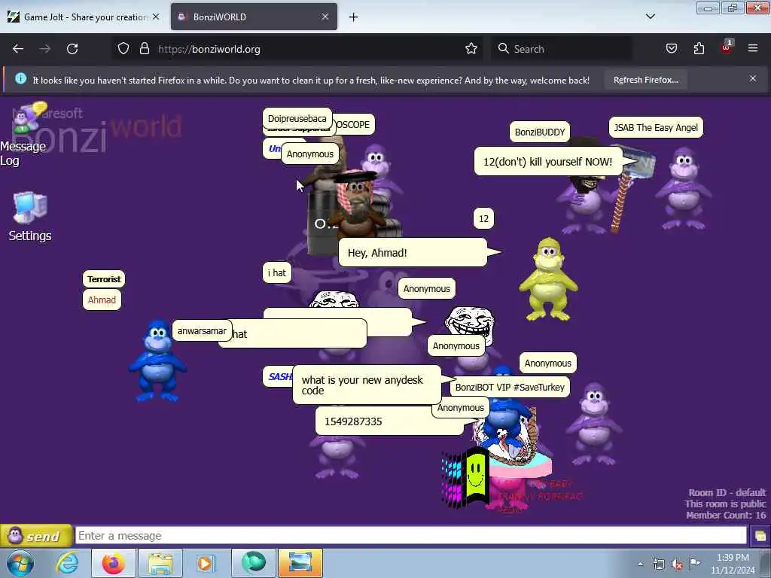771x578 pixels.
Task: Click the Doipreusebaca name tag
Action: pos(297,118)
